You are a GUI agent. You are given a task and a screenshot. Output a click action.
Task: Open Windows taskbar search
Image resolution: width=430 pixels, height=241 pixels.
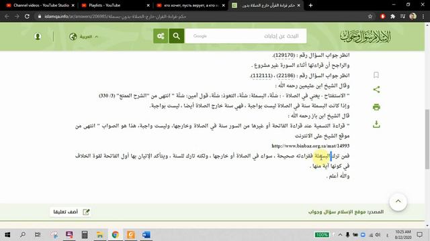tap(23, 234)
